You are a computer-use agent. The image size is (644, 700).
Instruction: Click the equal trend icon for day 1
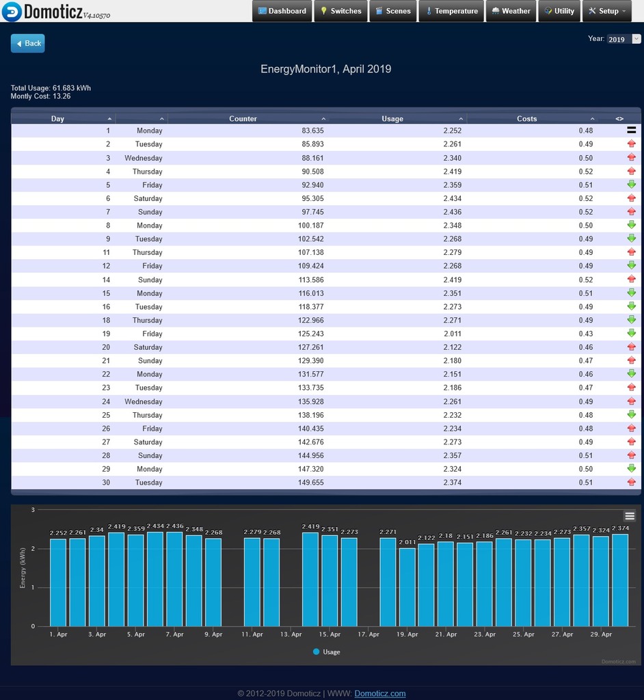pyautogui.click(x=631, y=131)
